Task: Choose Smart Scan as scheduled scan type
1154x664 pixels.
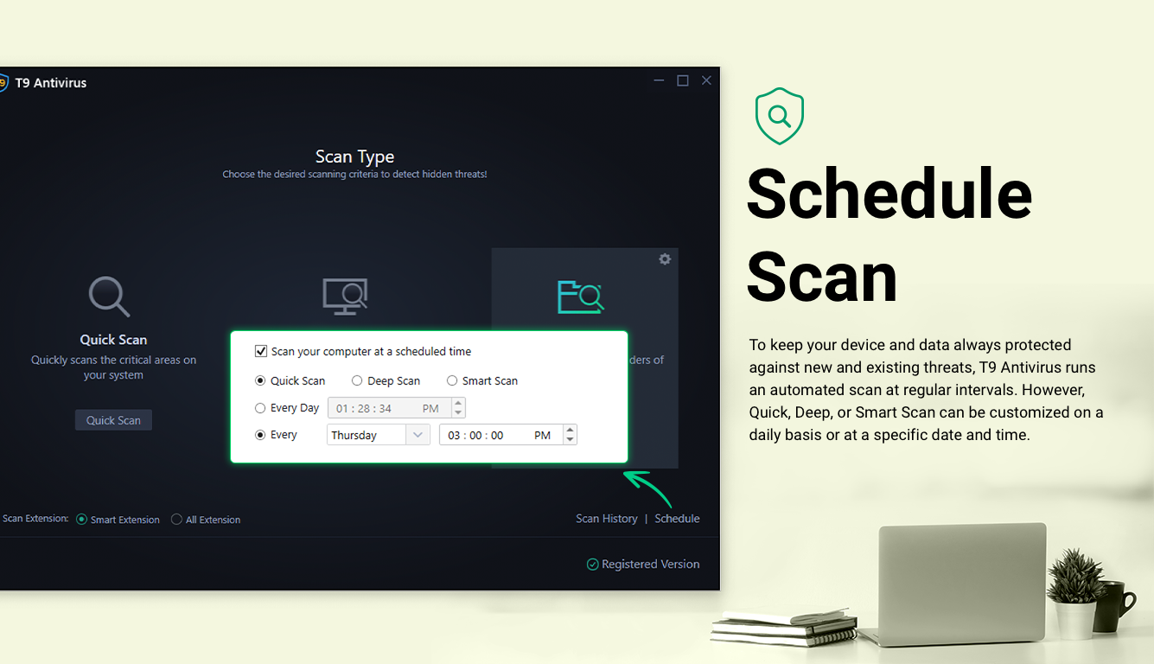Action: click(452, 380)
